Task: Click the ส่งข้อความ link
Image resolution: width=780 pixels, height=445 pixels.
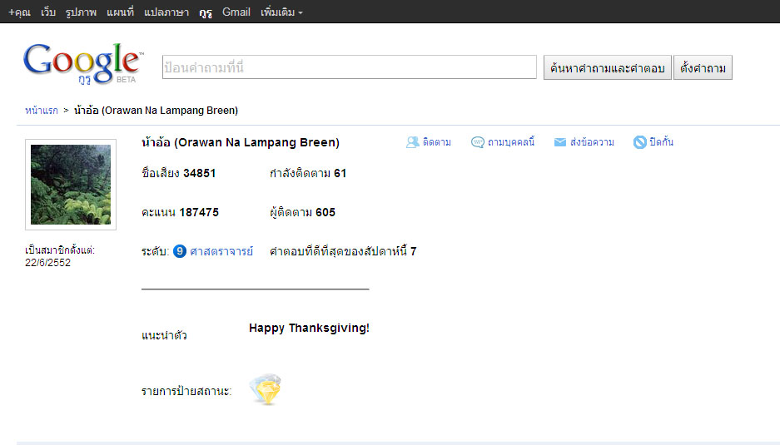Action: point(592,142)
